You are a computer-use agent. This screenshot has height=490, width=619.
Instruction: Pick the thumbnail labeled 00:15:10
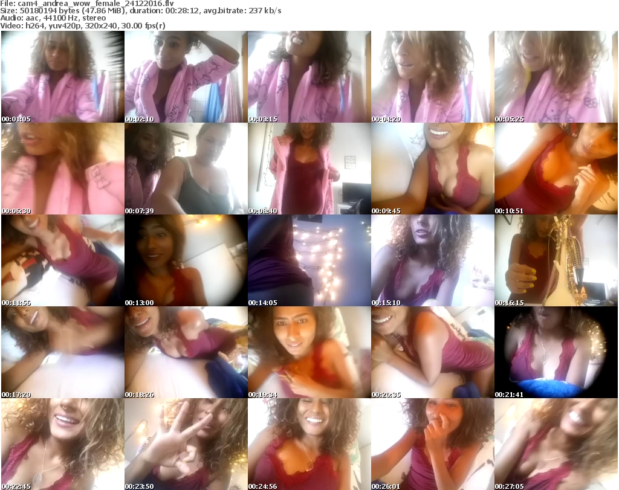[x=433, y=261]
